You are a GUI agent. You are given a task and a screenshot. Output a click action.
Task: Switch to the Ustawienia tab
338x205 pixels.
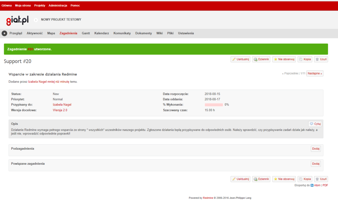(x=186, y=33)
